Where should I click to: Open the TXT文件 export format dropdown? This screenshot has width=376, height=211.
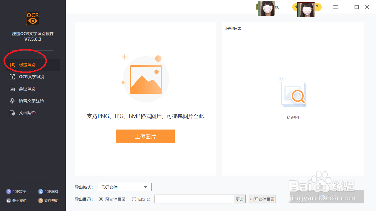125,187
